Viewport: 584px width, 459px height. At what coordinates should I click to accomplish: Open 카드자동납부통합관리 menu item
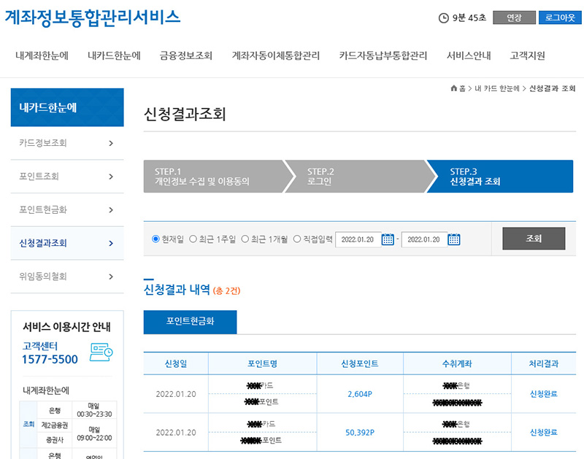[x=383, y=56]
